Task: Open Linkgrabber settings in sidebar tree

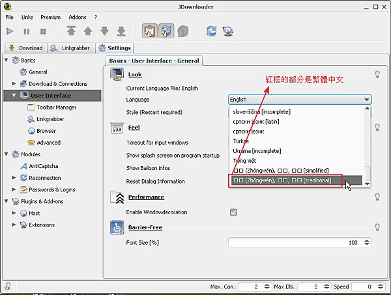Action: 50,119
